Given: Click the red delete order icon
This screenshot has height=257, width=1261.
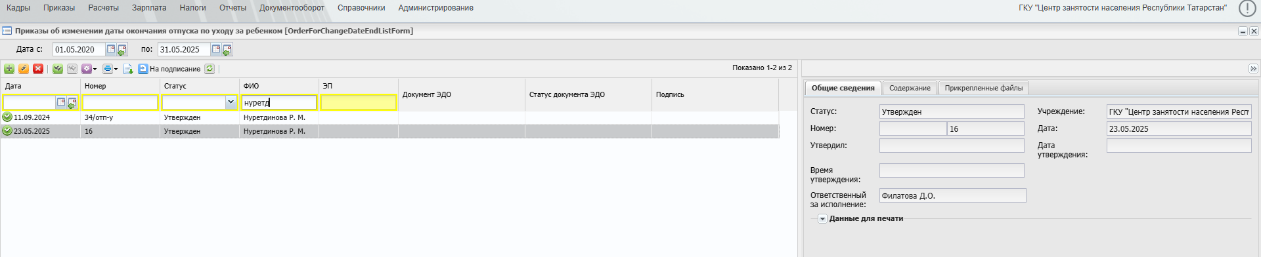Looking at the screenshot, I should [x=38, y=69].
